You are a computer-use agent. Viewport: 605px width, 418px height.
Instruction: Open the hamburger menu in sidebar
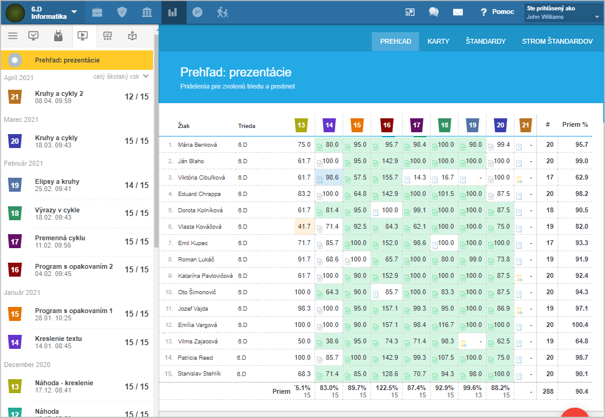(x=13, y=36)
